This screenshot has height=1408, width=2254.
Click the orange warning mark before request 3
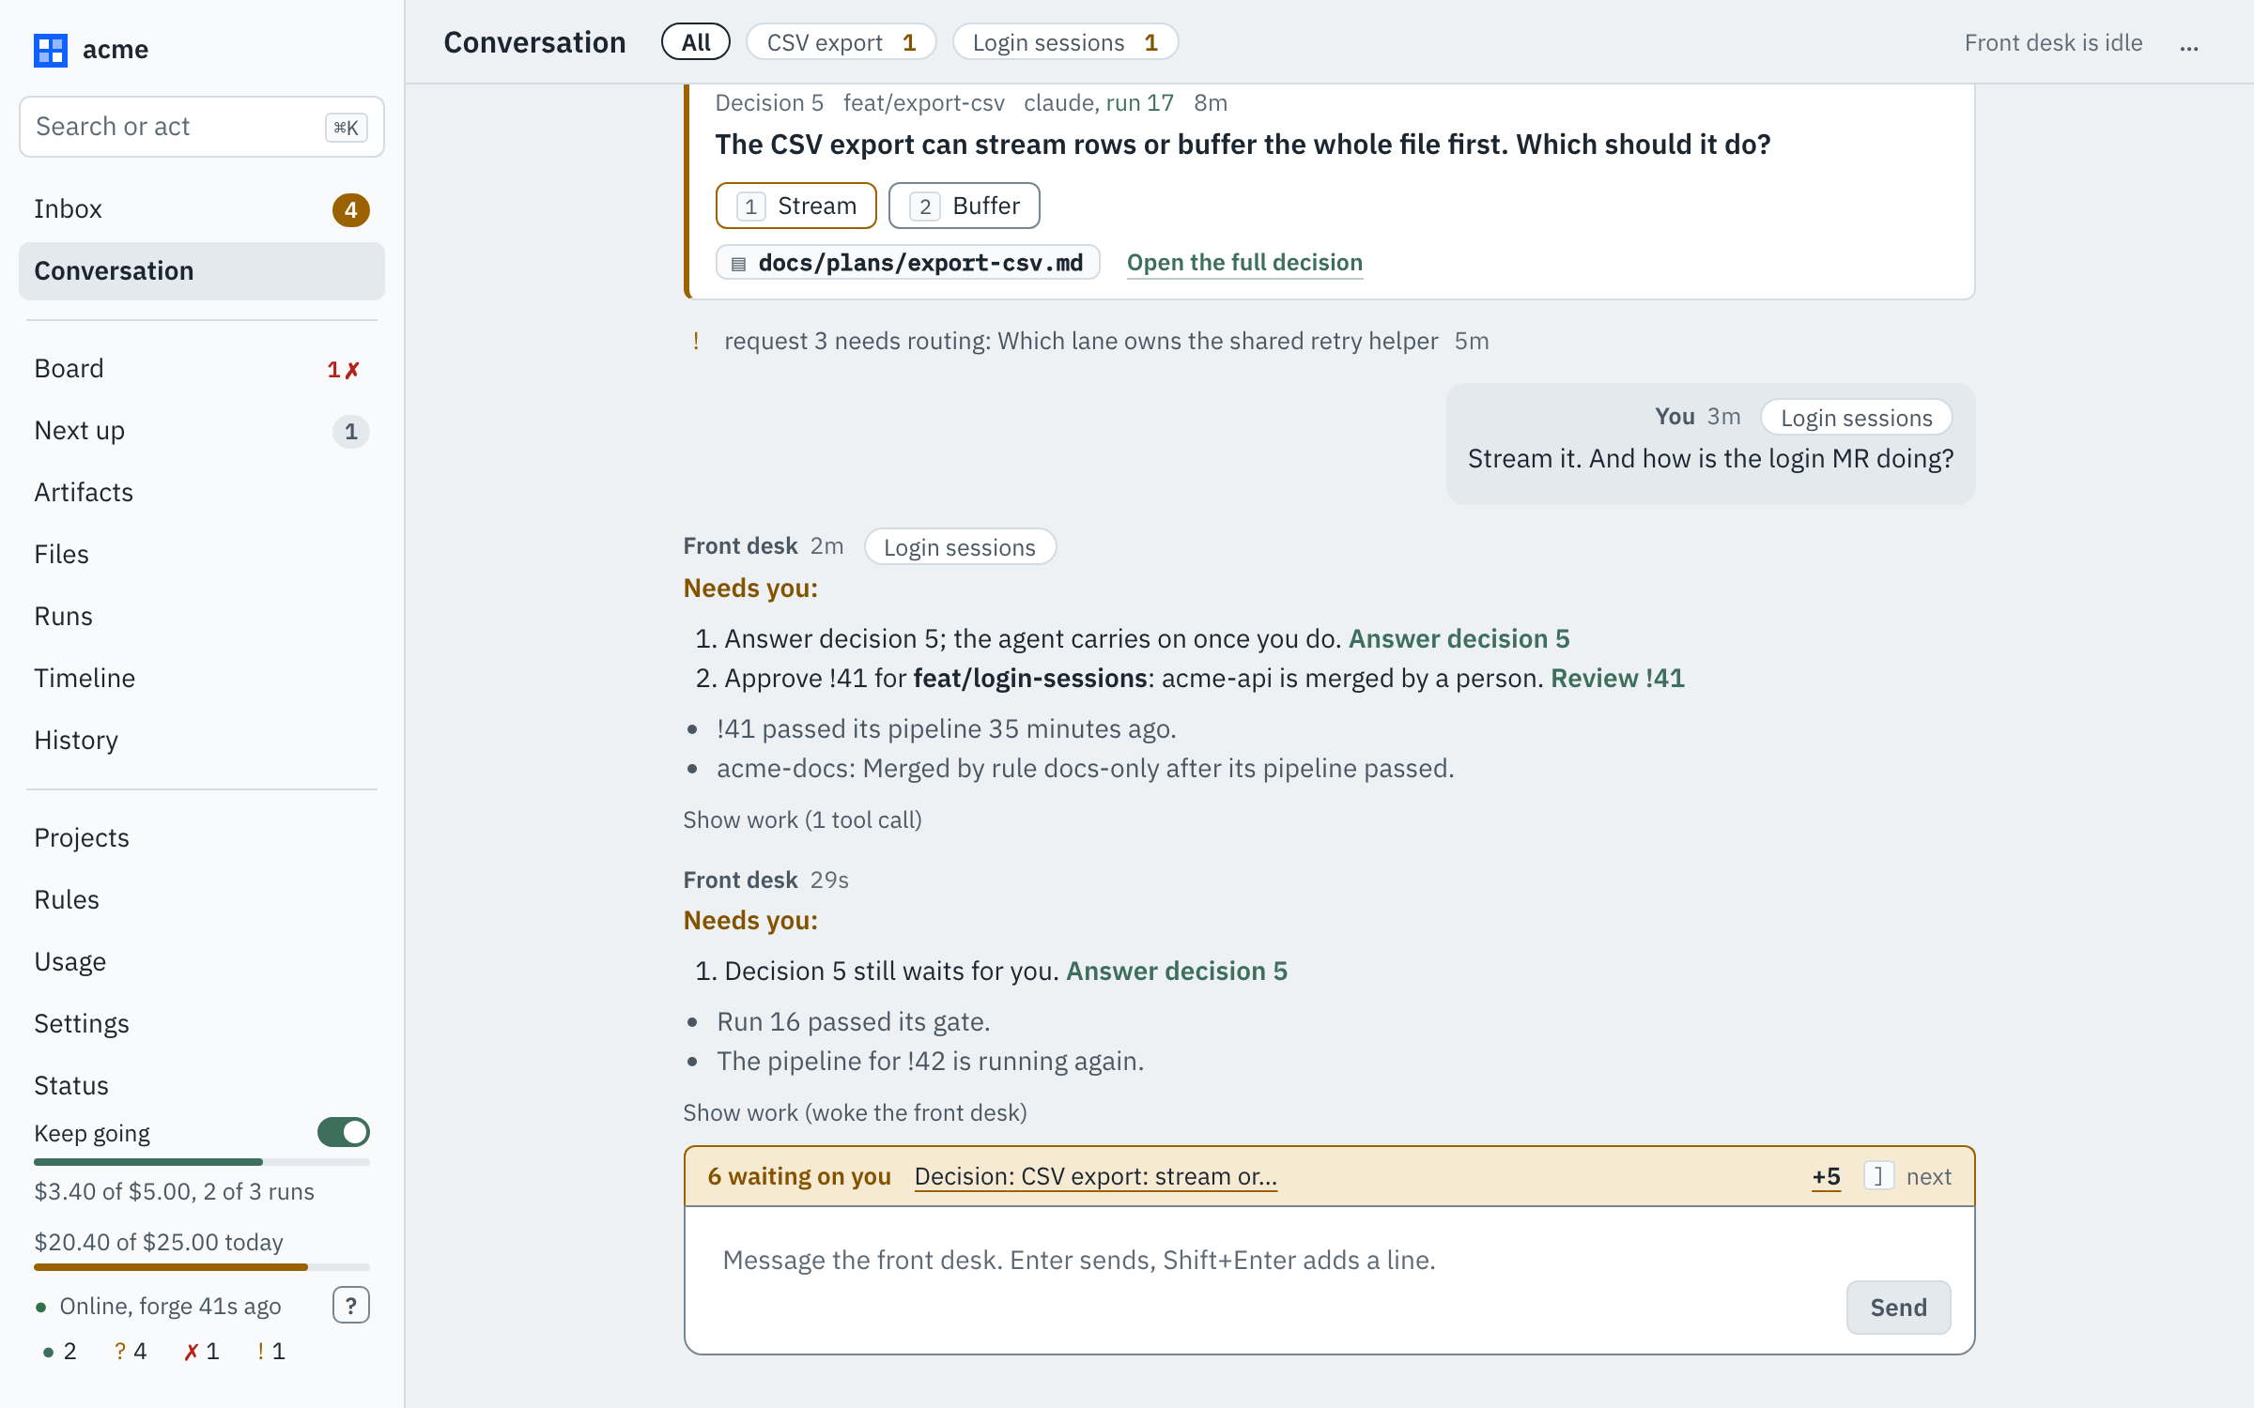point(696,342)
